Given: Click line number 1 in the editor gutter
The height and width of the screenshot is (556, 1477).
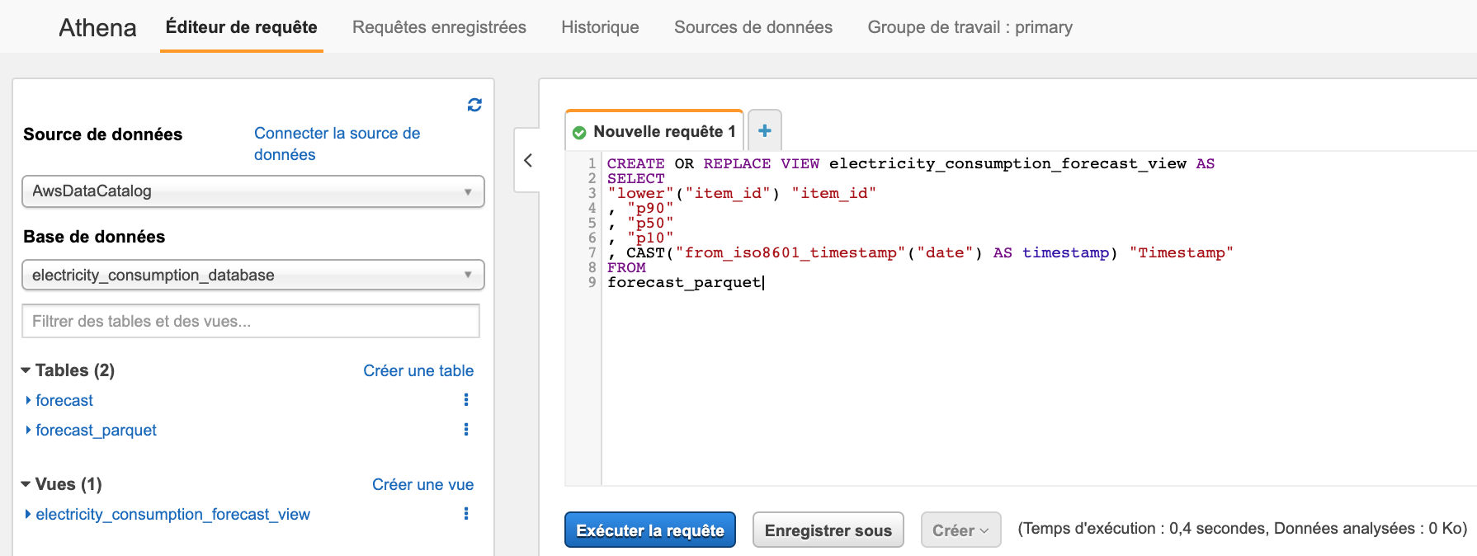Looking at the screenshot, I should point(592,163).
